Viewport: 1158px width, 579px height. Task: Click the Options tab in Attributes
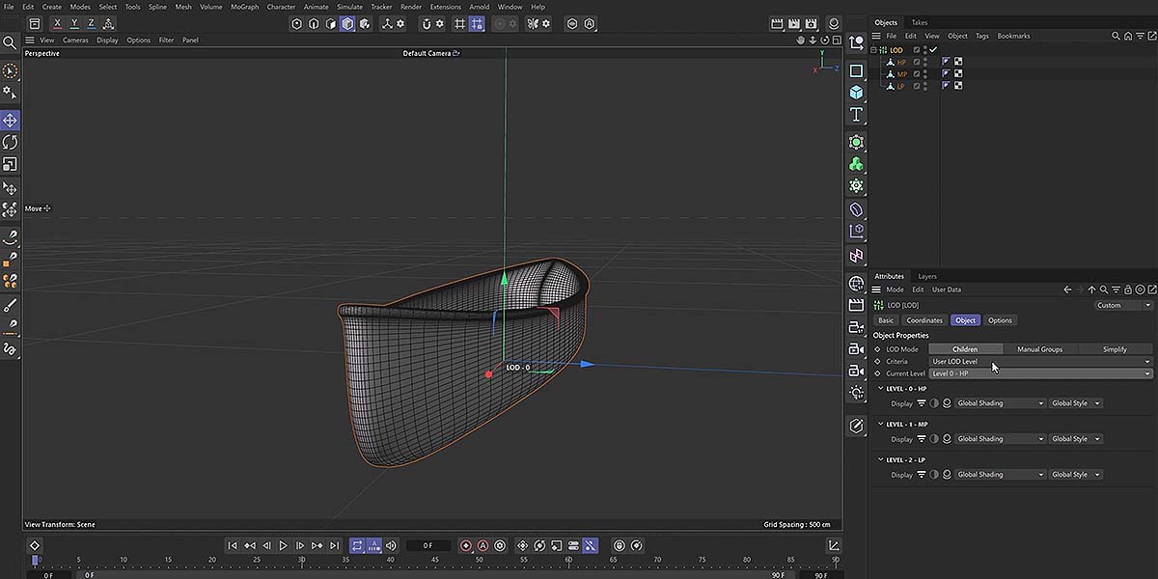(1000, 320)
